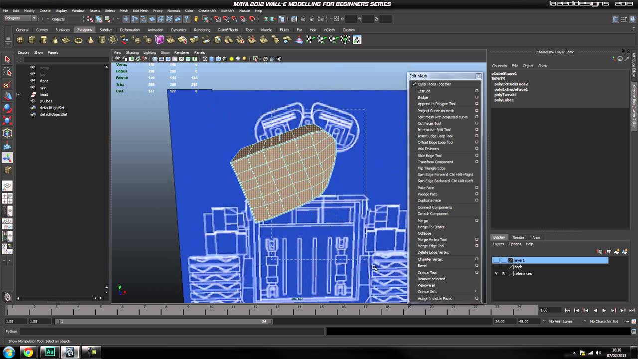Select the arrow Select tool in toolbox
This screenshot has width=638, height=359.
pyautogui.click(x=7, y=59)
